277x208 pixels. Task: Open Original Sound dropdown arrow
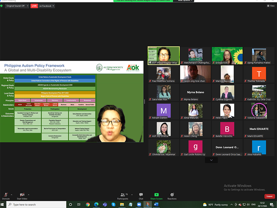pyautogui.click(x=28, y=6)
